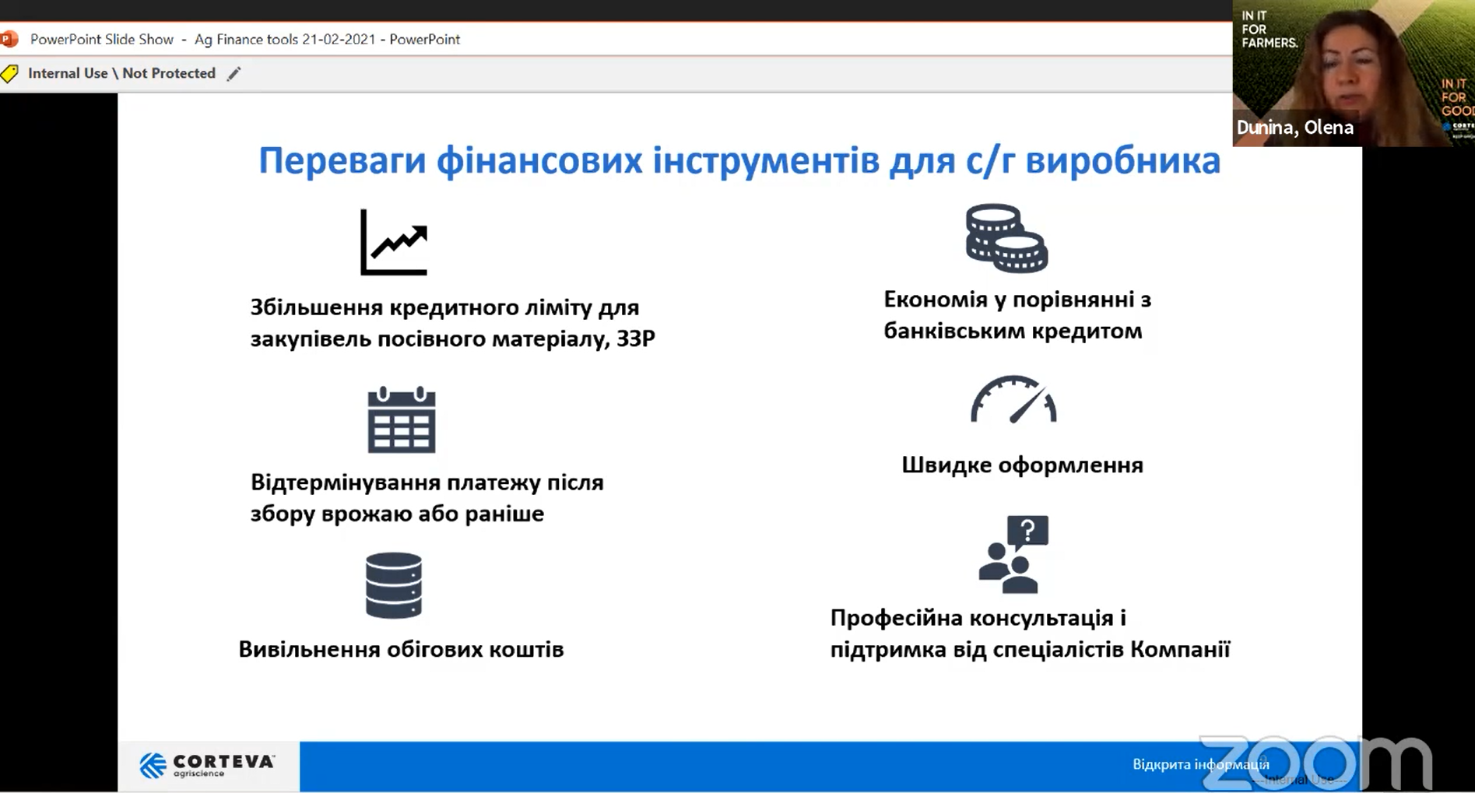
Task: Click the 'Dunina, Olena' participant name label
Action: click(1295, 128)
